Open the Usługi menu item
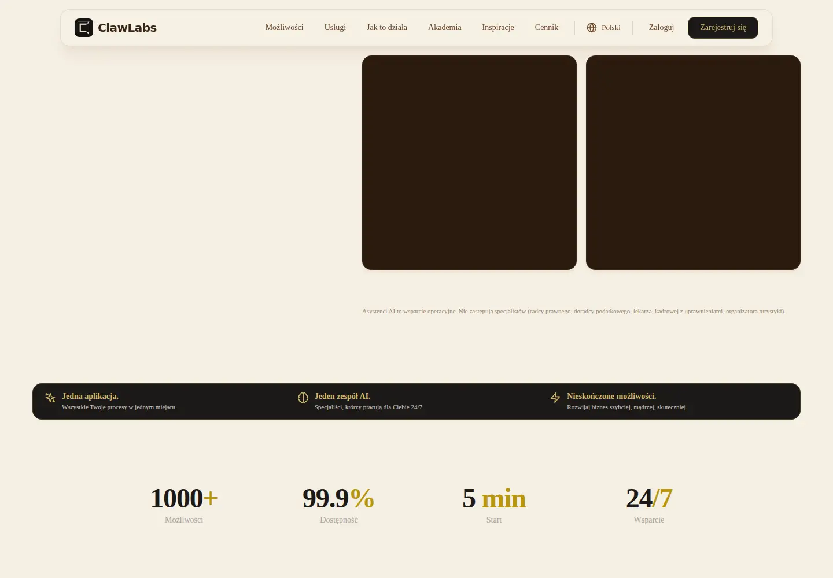833x578 pixels. (335, 28)
